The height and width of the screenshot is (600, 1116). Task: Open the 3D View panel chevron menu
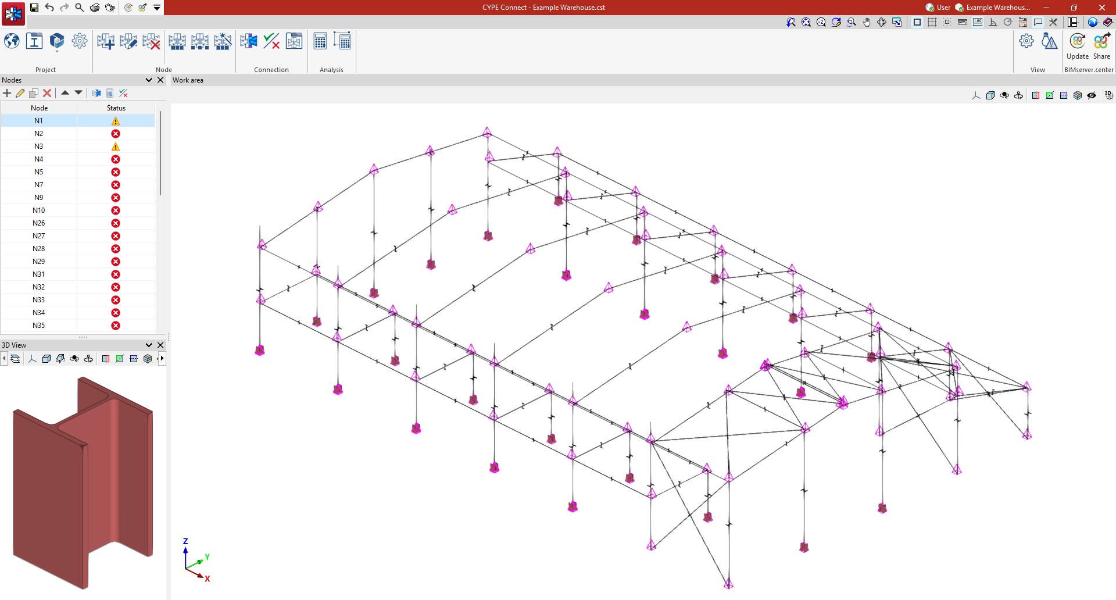(149, 345)
